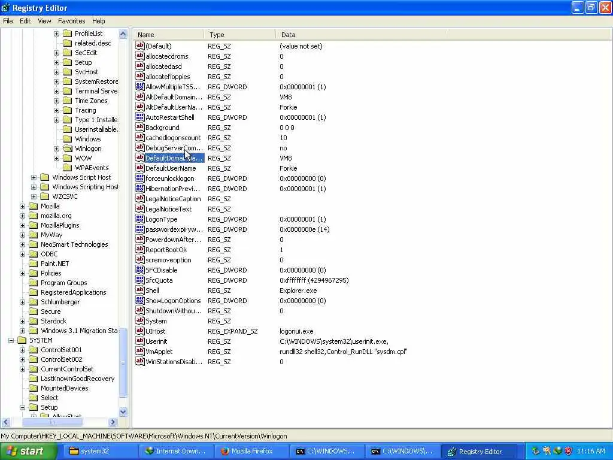
Task: Click the SYSTEM folder icon in tree
Action: click(22, 340)
